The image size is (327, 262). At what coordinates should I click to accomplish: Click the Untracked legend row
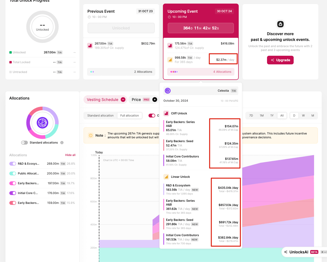[43, 72]
